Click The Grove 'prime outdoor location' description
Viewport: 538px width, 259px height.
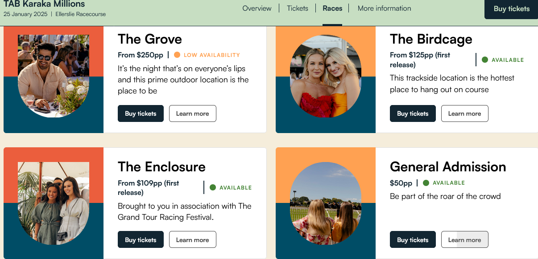(183, 80)
